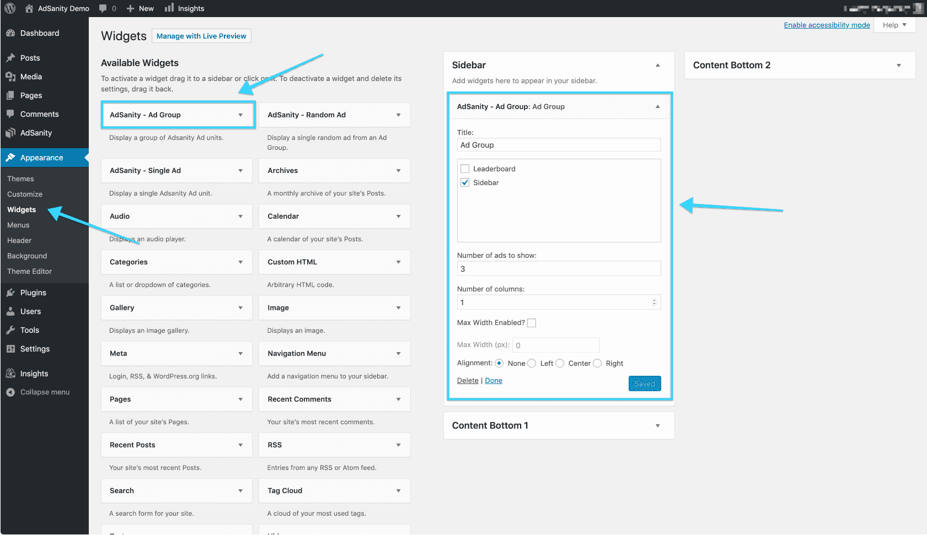Click the Max Width px input field
This screenshot has height=535, width=927.
tap(556, 345)
